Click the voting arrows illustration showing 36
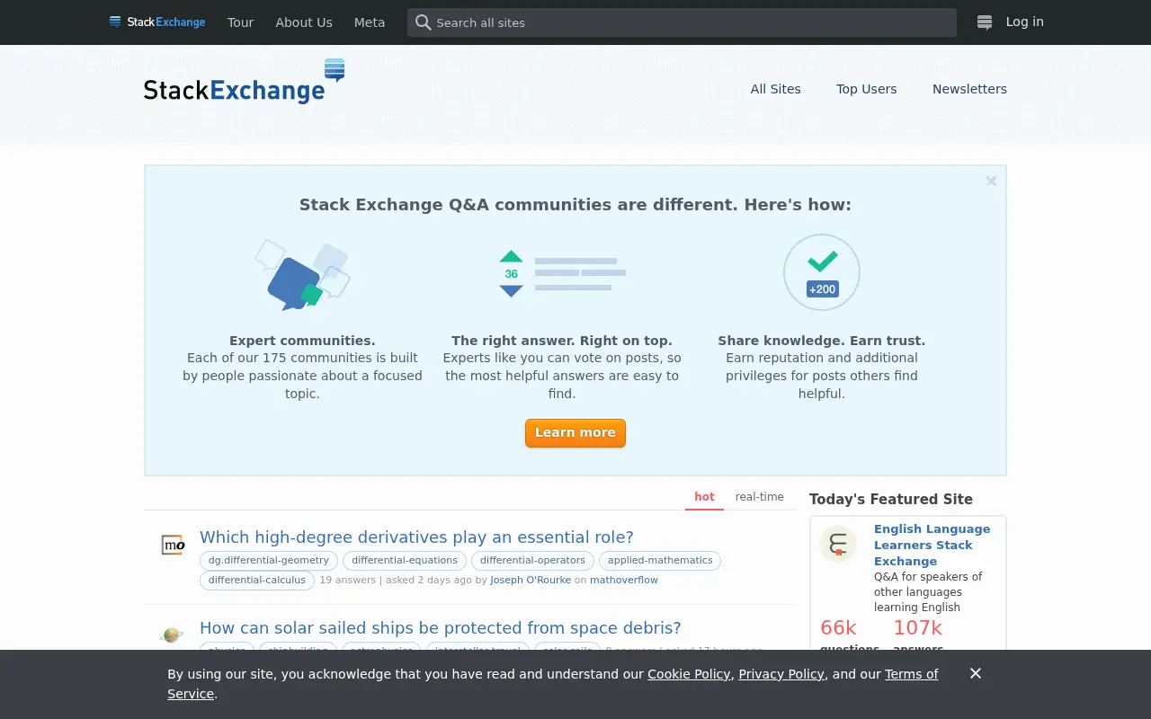 pos(562,273)
